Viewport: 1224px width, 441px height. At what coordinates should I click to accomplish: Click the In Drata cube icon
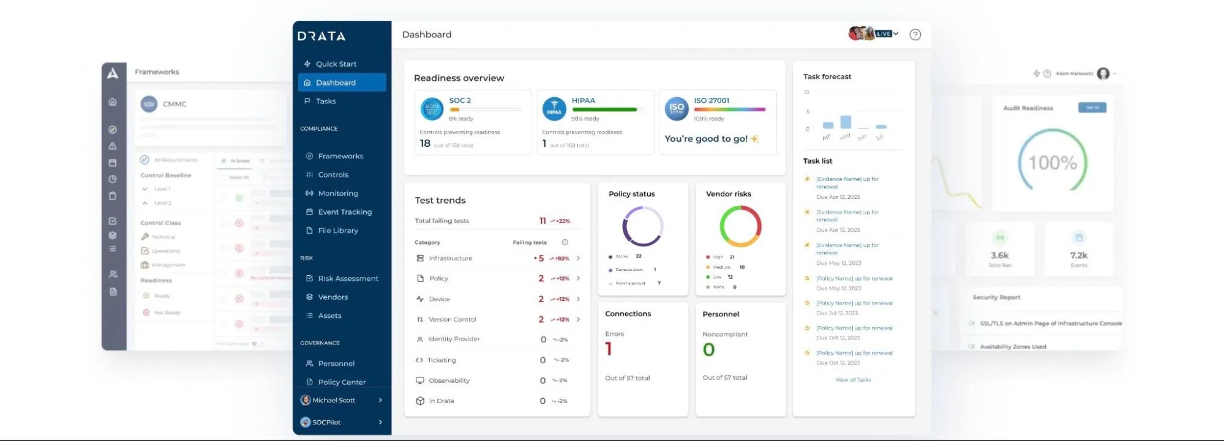click(420, 401)
